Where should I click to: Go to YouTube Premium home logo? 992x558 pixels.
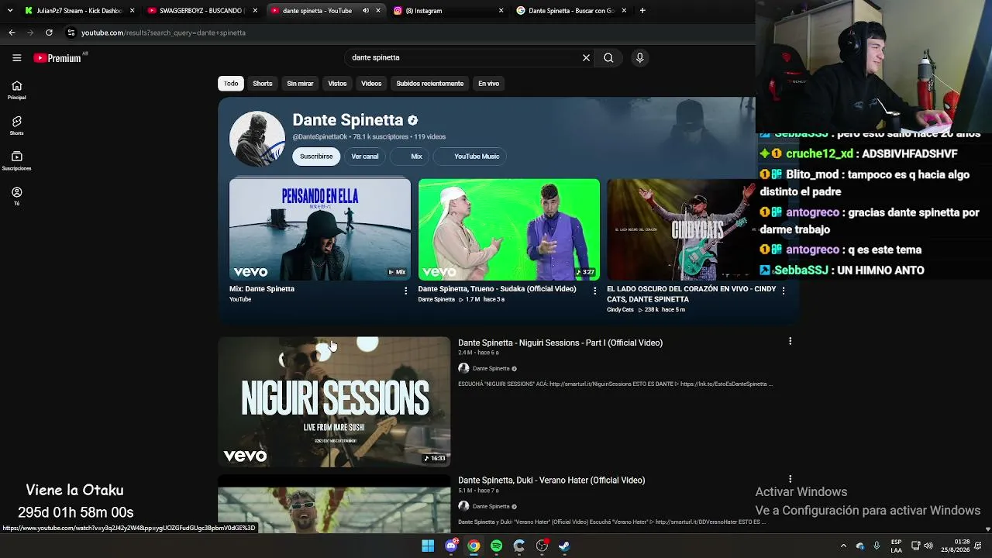tap(58, 58)
